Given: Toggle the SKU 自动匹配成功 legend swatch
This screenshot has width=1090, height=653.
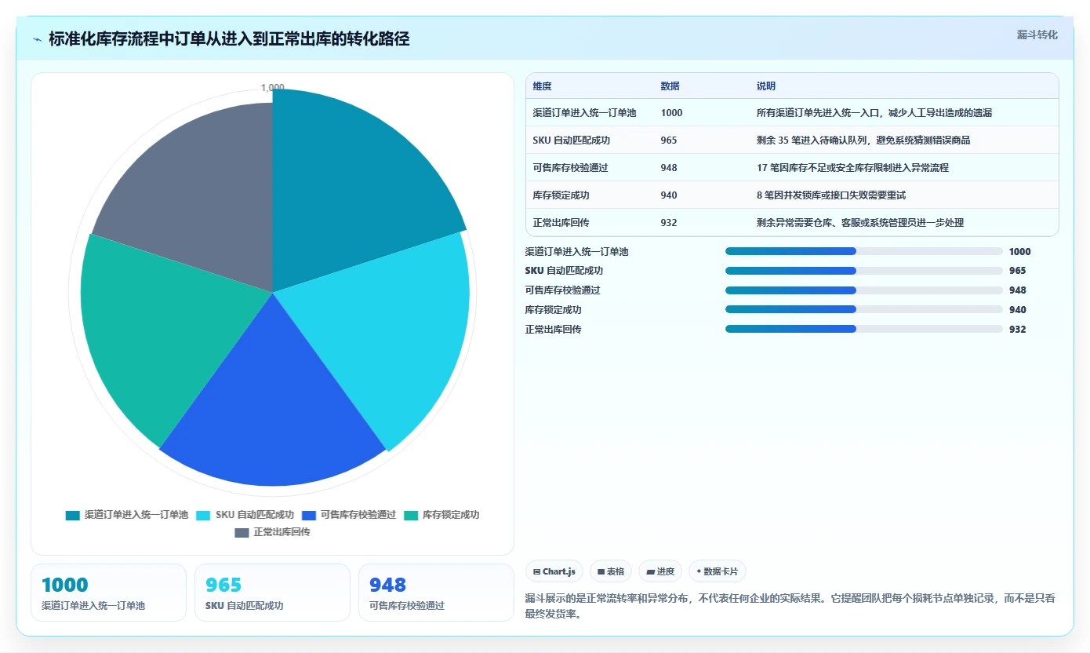Looking at the screenshot, I should (x=204, y=515).
